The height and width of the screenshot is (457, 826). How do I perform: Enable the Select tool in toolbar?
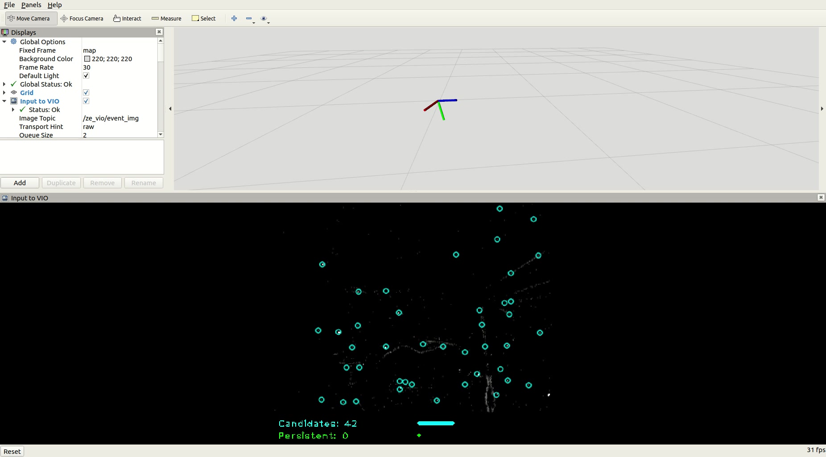click(204, 19)
